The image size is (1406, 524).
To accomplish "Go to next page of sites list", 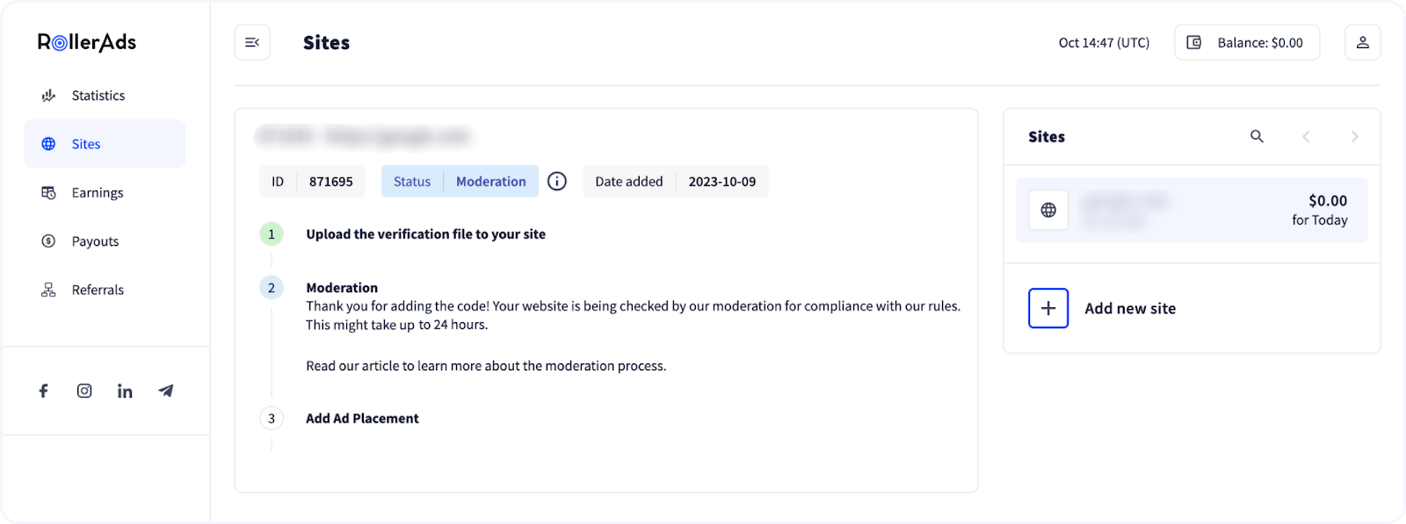I will pos(1354,136).
